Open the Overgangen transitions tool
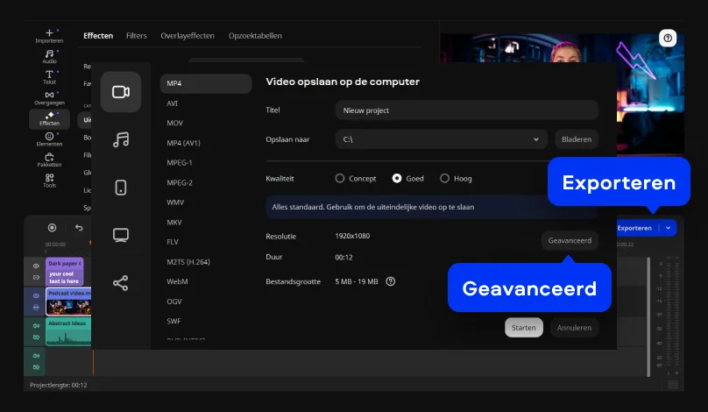The width and height of the screenshot is (708, 412). pyautogui.click(x=49, y=98)
